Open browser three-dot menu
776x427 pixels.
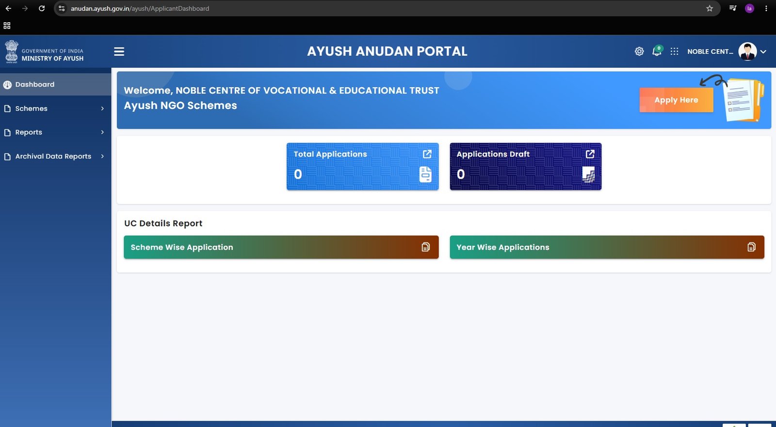(766, 8)
